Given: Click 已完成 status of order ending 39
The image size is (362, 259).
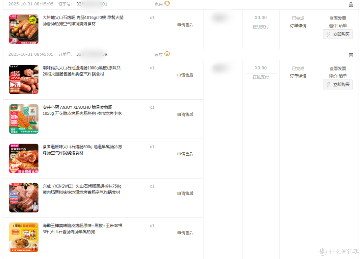Looking at the screenshot, I should pyautogui.click(x=298, y=69).
